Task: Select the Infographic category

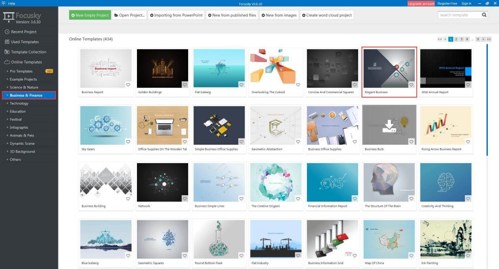Action: pos(19,127)
